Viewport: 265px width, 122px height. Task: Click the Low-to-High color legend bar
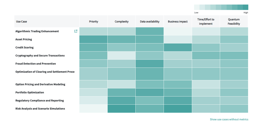click(221, 7)
